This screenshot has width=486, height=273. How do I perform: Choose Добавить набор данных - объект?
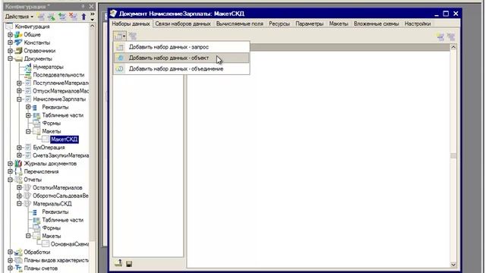pos(181,58)
